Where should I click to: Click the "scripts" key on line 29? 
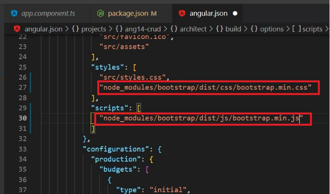coord(110,108)
